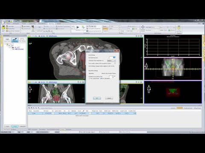Click the warning icon in transverse view header
Viewport: 205px width, 153px height.
(x=29, y=36)
